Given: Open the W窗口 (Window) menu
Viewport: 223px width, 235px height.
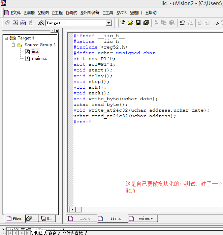Looking at the screenshot, I should (136, 13).
